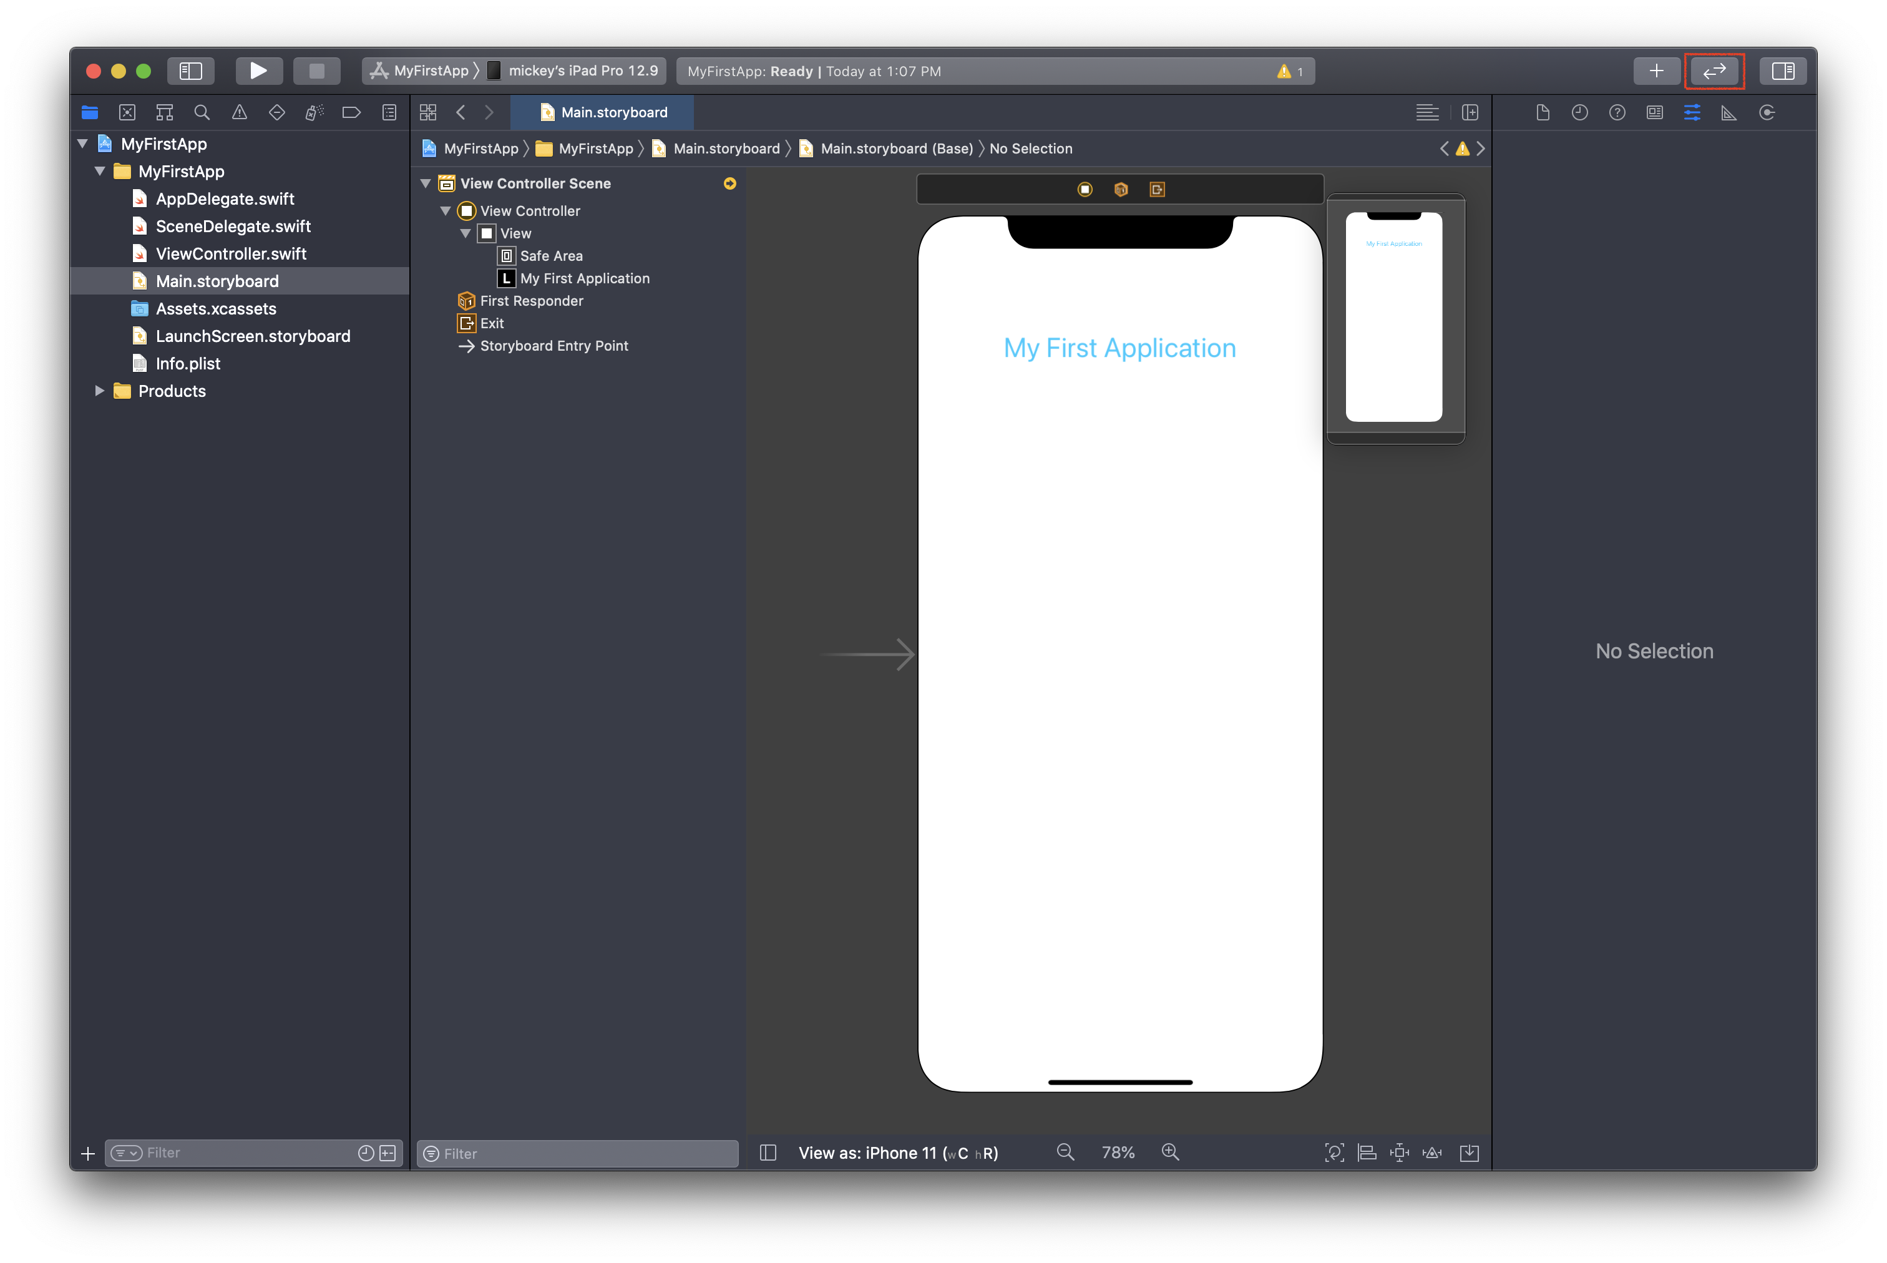Select First Responder in outline
The image size is (1887, 1263).
point(532,301)
